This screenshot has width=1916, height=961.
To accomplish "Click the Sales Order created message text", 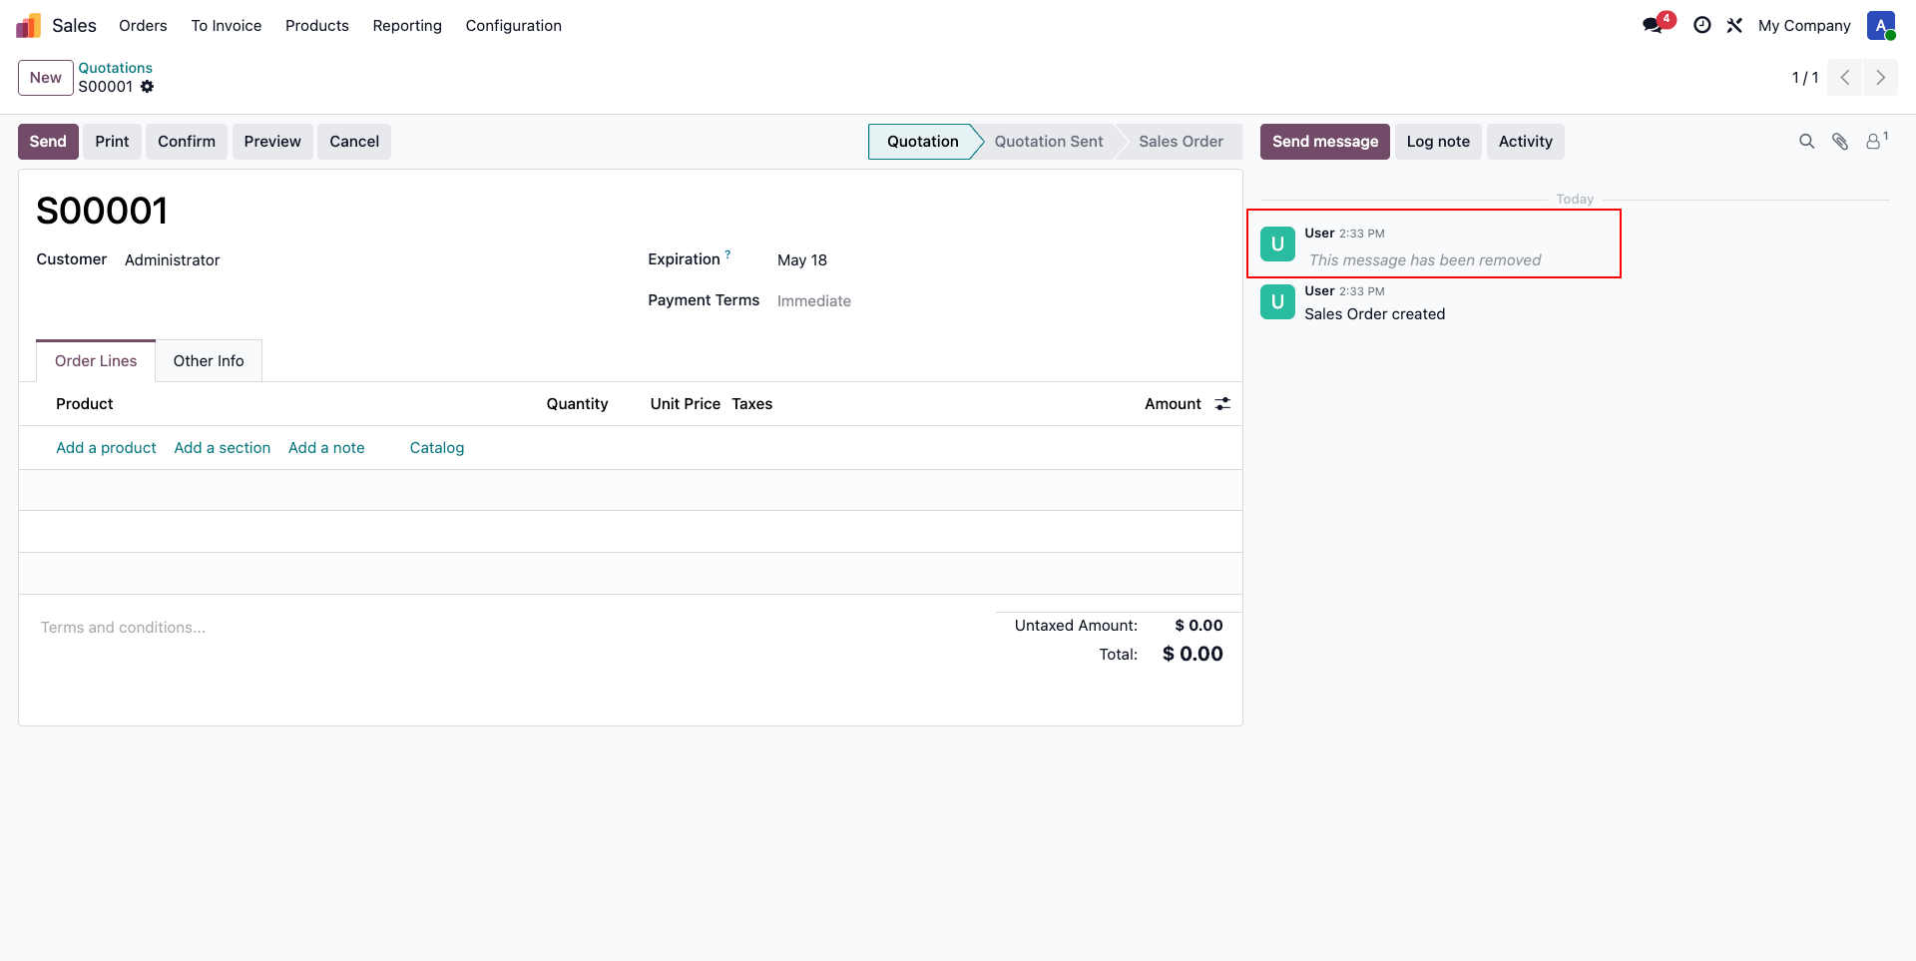I will pyautogui.click(x=1374, y=314).
